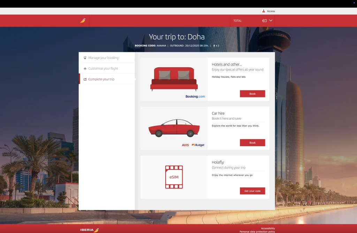This screenshot has width=357, height=233.
Task: Click Get your code for Holafly
Action: [x=252, y=191]
